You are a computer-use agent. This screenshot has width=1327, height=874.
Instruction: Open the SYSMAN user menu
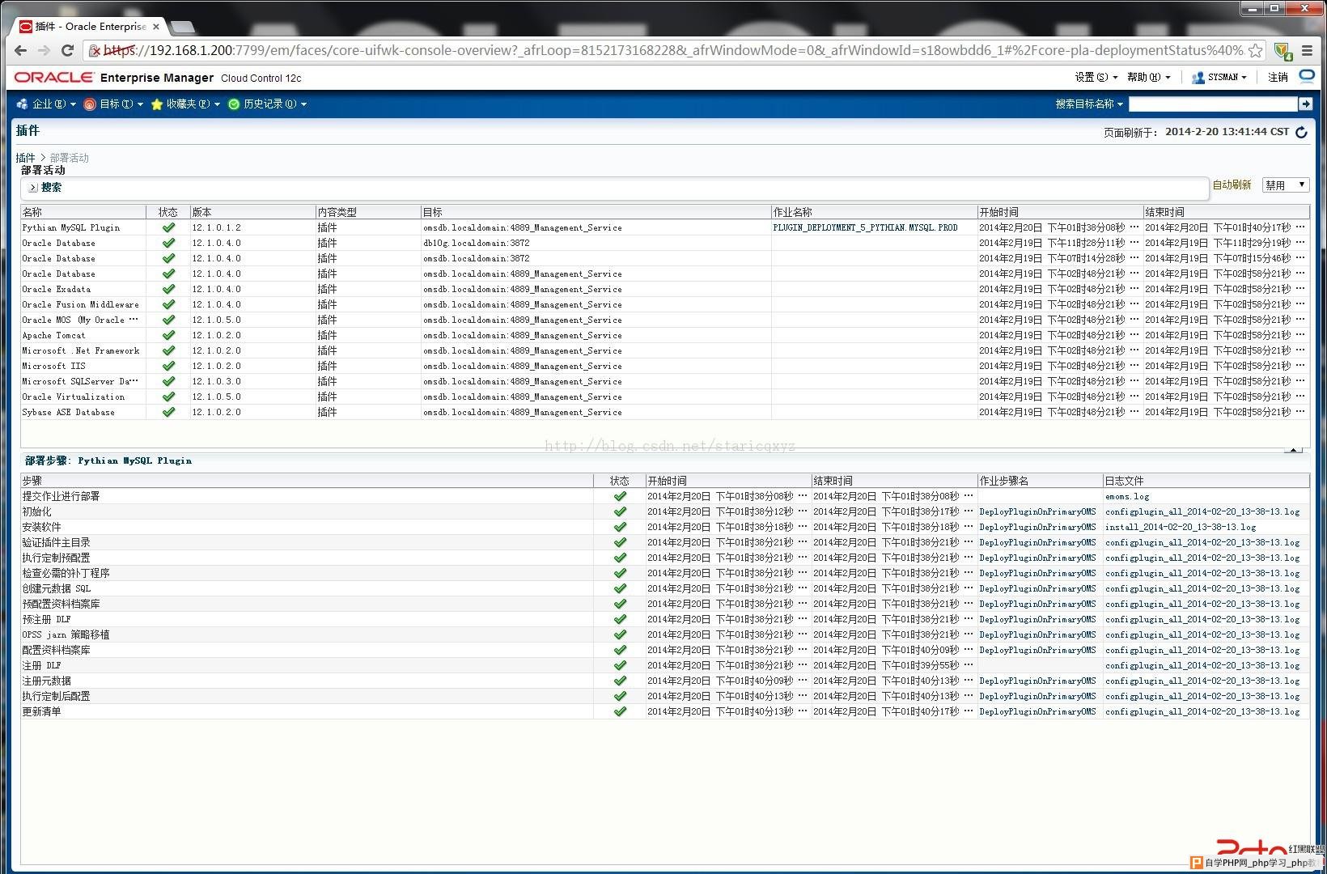pyautogui.click(x=1219, y=77)
